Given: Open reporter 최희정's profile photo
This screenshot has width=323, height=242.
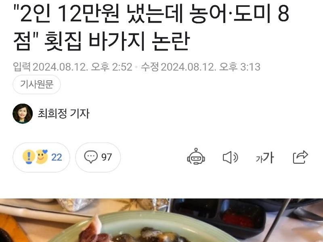Looking at the screenshot, I should [x=23, y=114].
